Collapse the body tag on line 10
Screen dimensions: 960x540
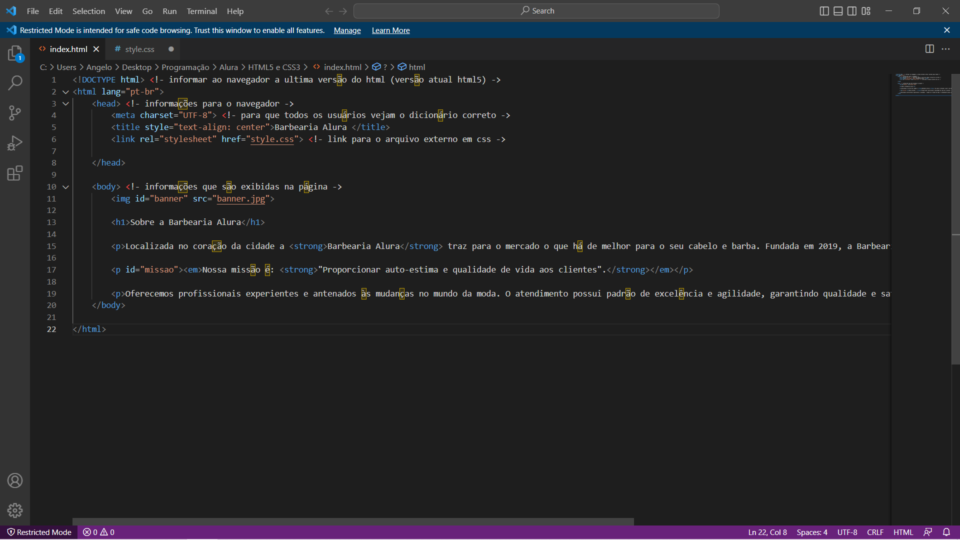tap(65, 186)
